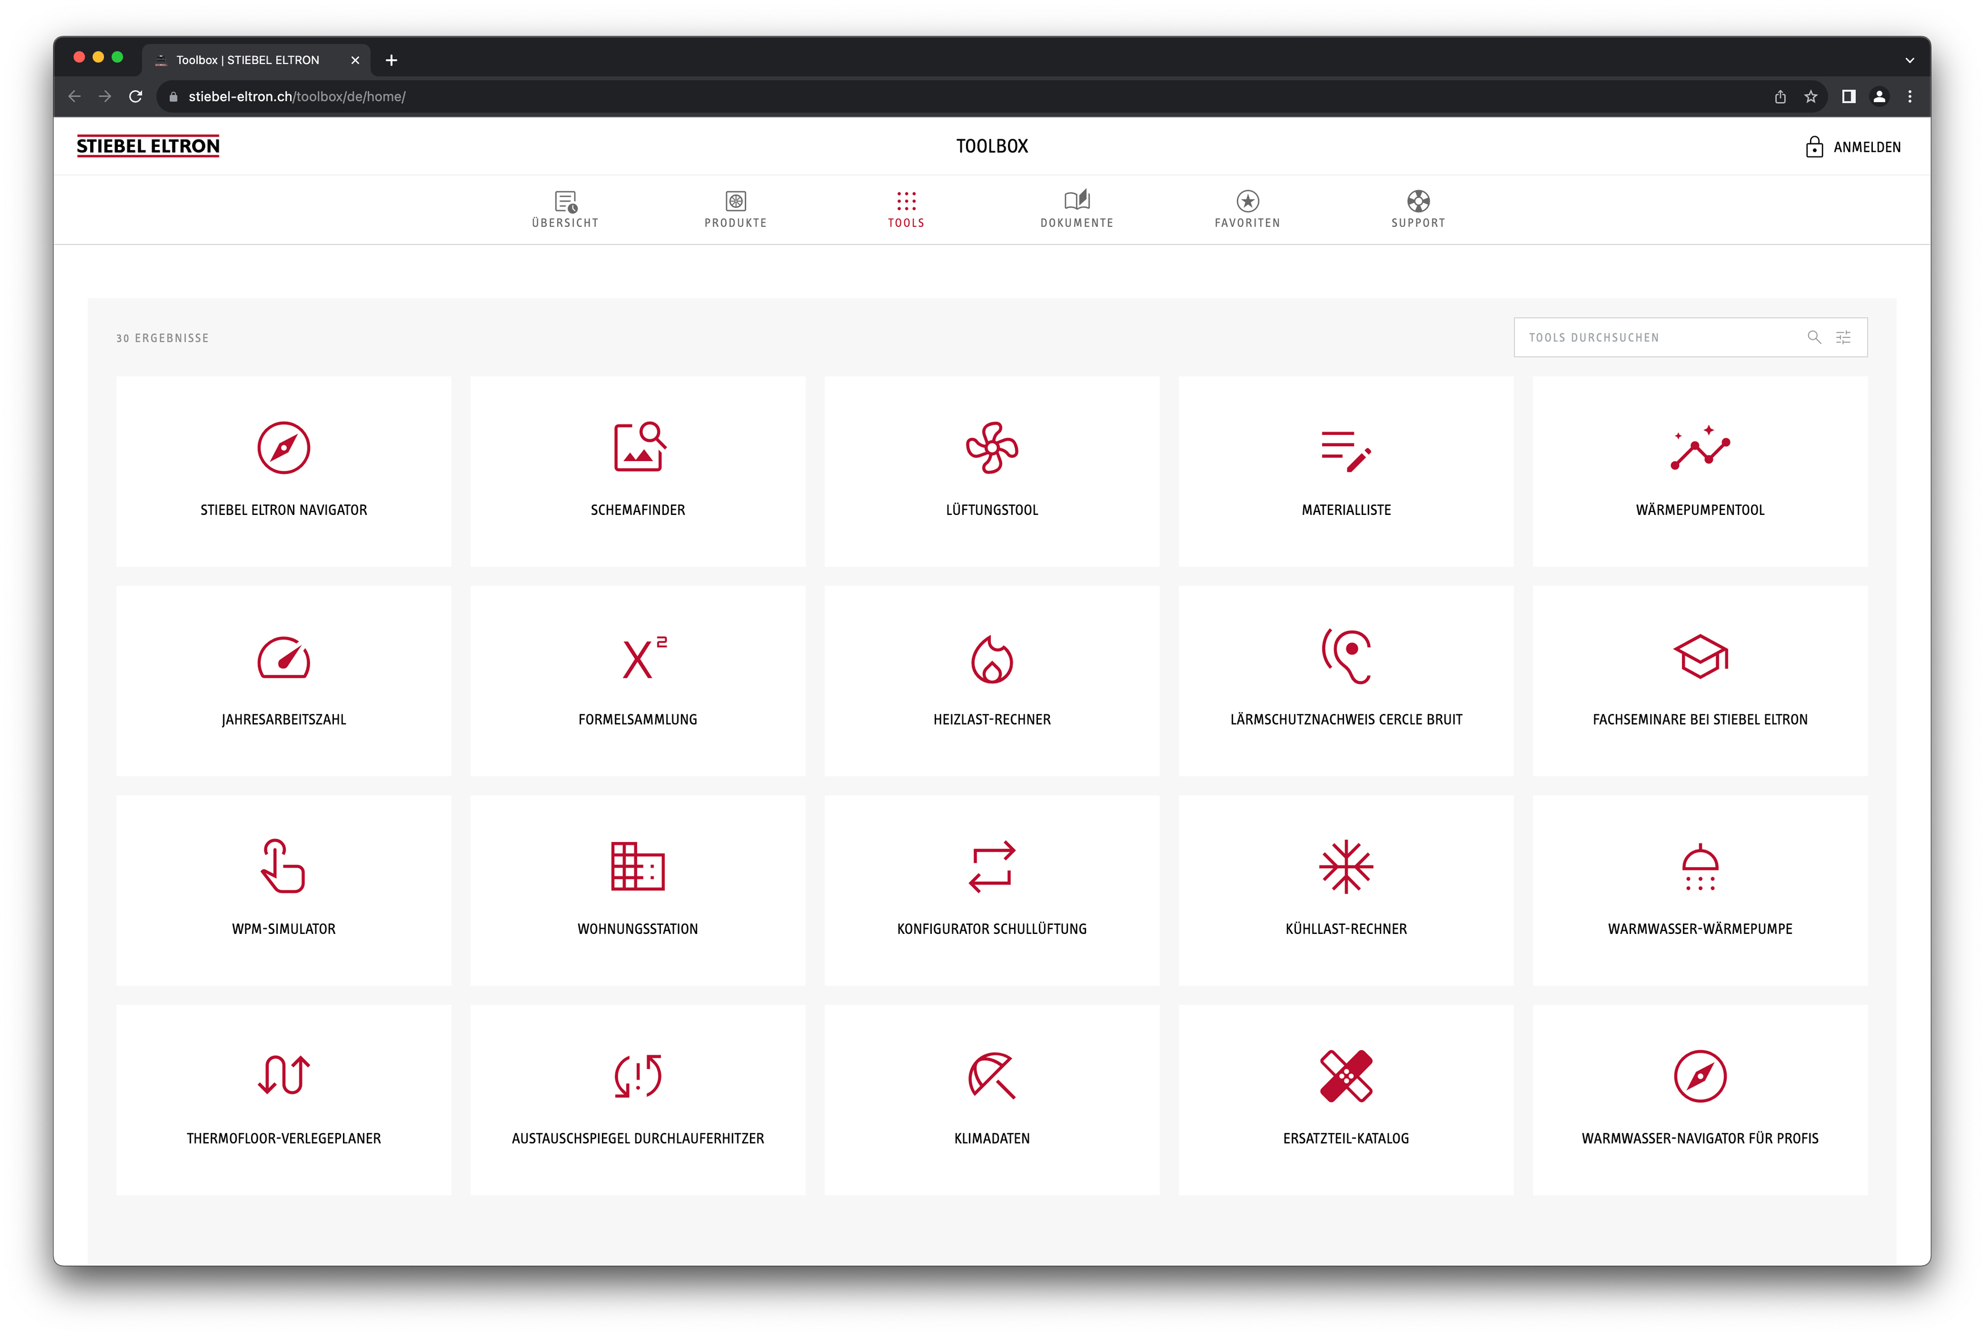Viewport: 1984px width, 1336px height.
Task: Open the Stiebel Eltron Navigator compass icon
Action: pyautogui.click(x=283, y=447)
